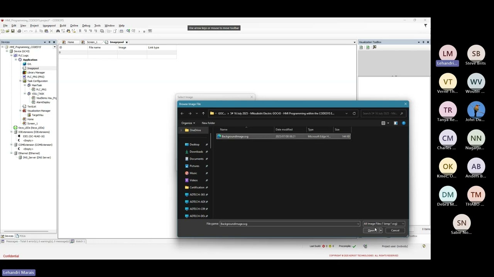The width and height of the screenshot is (494, 277).
Task: Select Keys_LEDs node in device tree
Action: coord(31,128)
